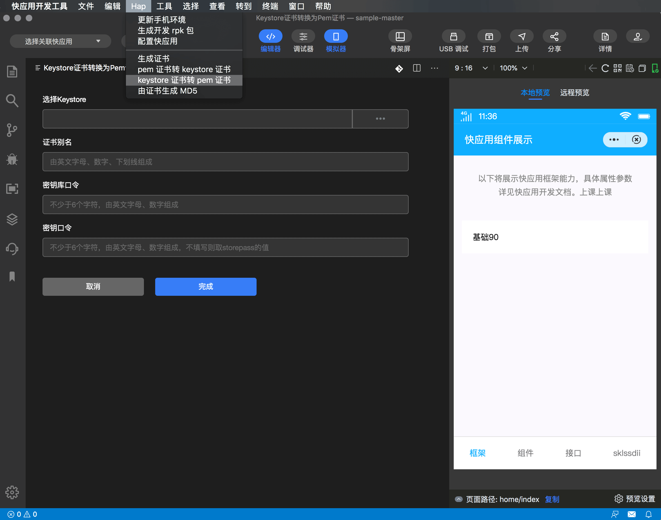661x520 pixels.
Task: Open the 打包 packaging tool
Action: [489, 41]
